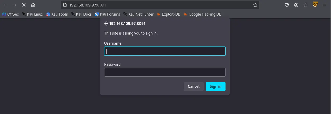Click the browser back arrow
331x114 pixels.
click(5, 5)
